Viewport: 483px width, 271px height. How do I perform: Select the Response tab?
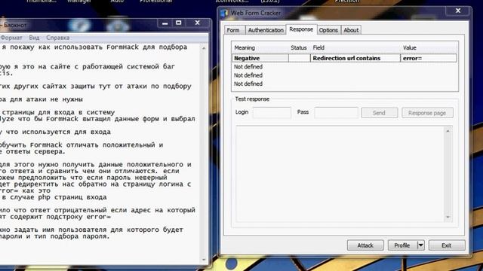[x=301, y=29]
